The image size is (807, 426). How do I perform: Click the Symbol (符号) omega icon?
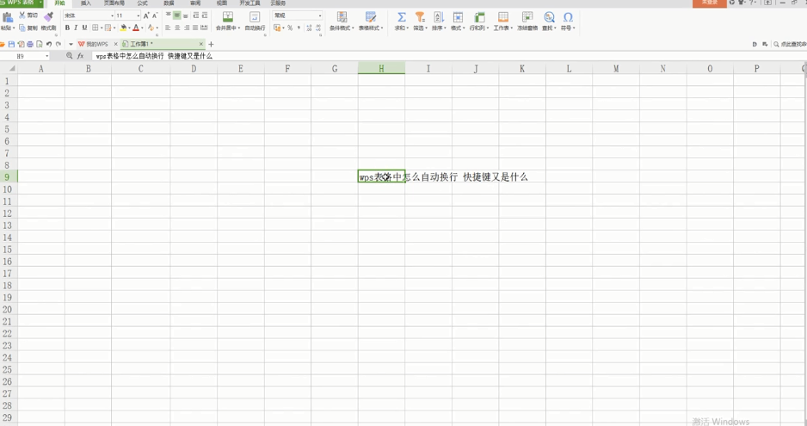568,16
